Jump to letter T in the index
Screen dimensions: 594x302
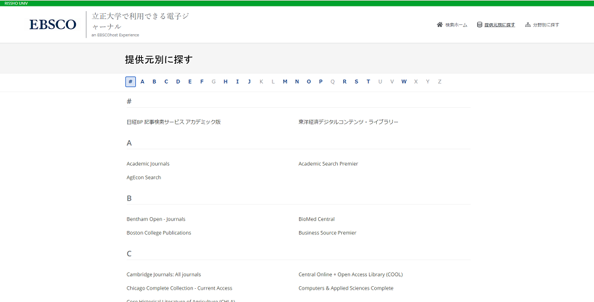[368, 82]
